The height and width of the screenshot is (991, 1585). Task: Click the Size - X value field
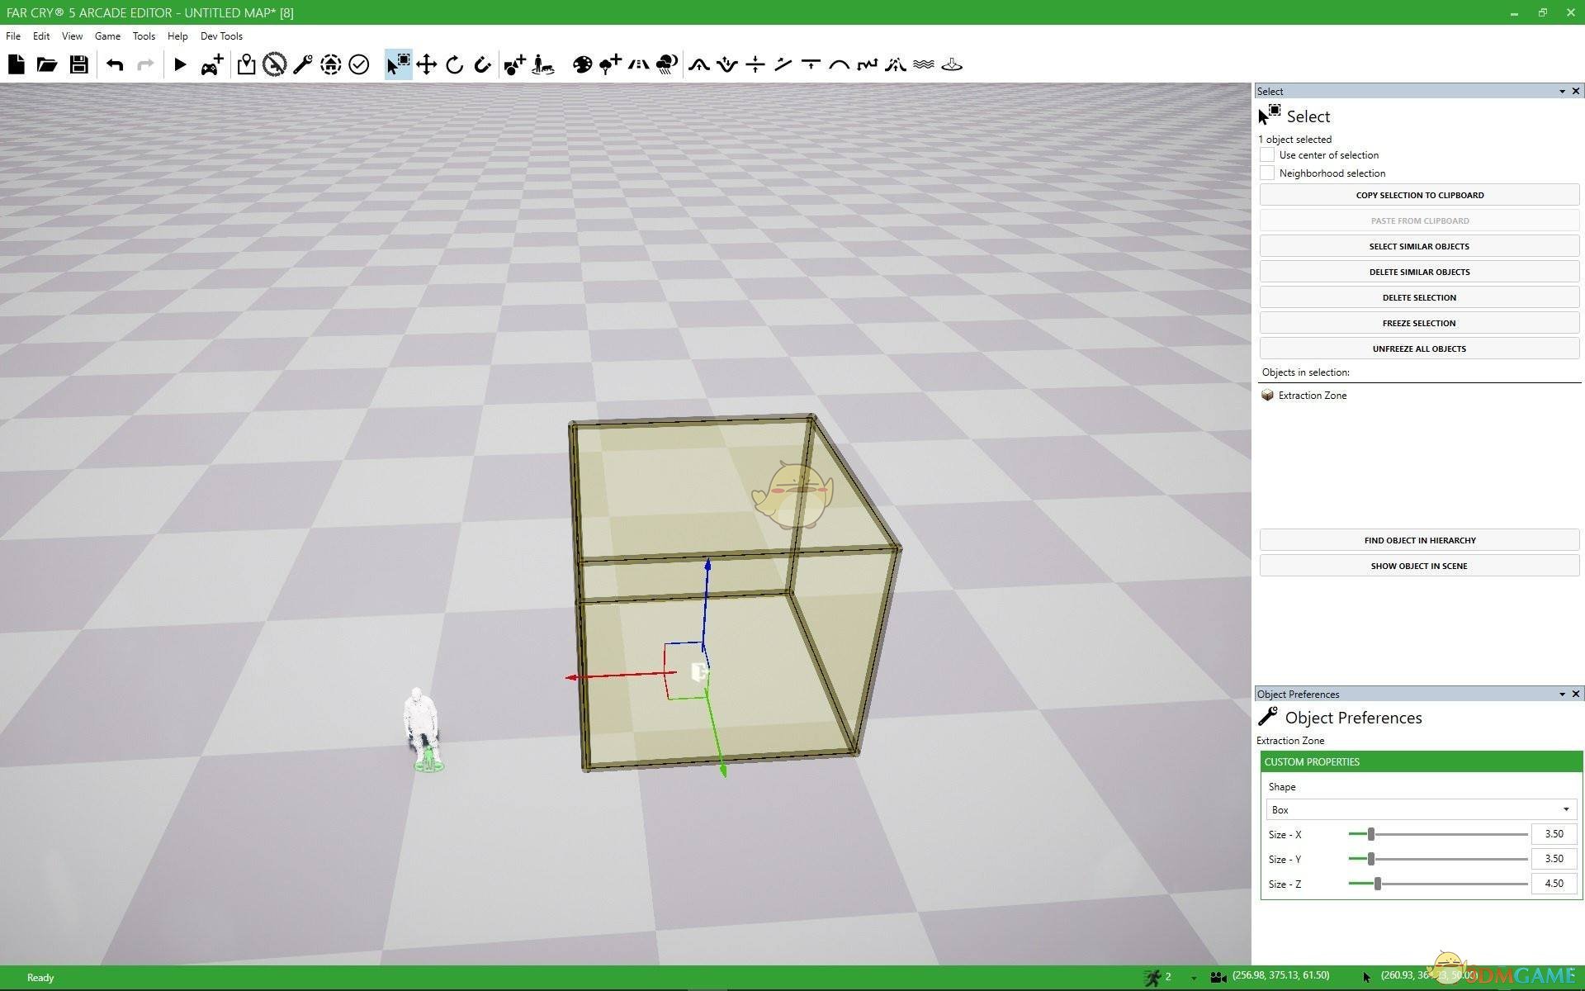click(1554, 834)
